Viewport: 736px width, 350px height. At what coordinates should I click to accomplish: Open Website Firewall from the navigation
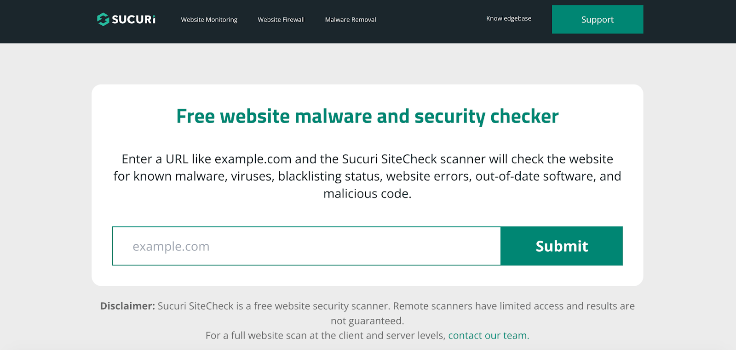pyautogui.click(x=281, y=20)
